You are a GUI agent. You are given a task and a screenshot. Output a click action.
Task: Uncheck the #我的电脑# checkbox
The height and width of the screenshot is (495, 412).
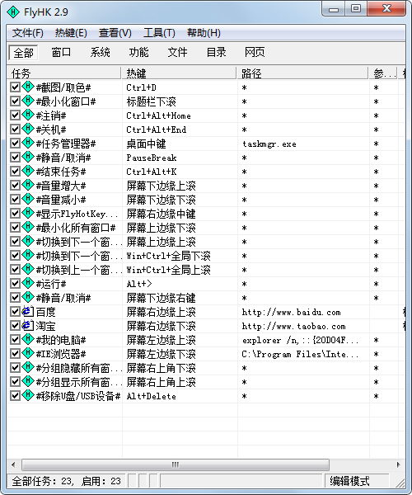pyautogui.click(x=15, y=340)
